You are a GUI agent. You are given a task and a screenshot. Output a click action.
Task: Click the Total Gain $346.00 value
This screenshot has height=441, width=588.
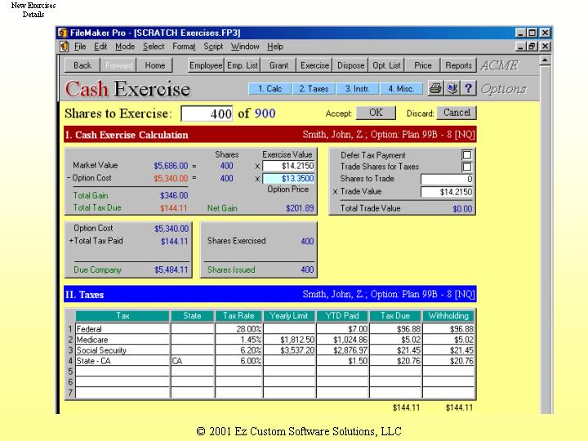(174, 195)
